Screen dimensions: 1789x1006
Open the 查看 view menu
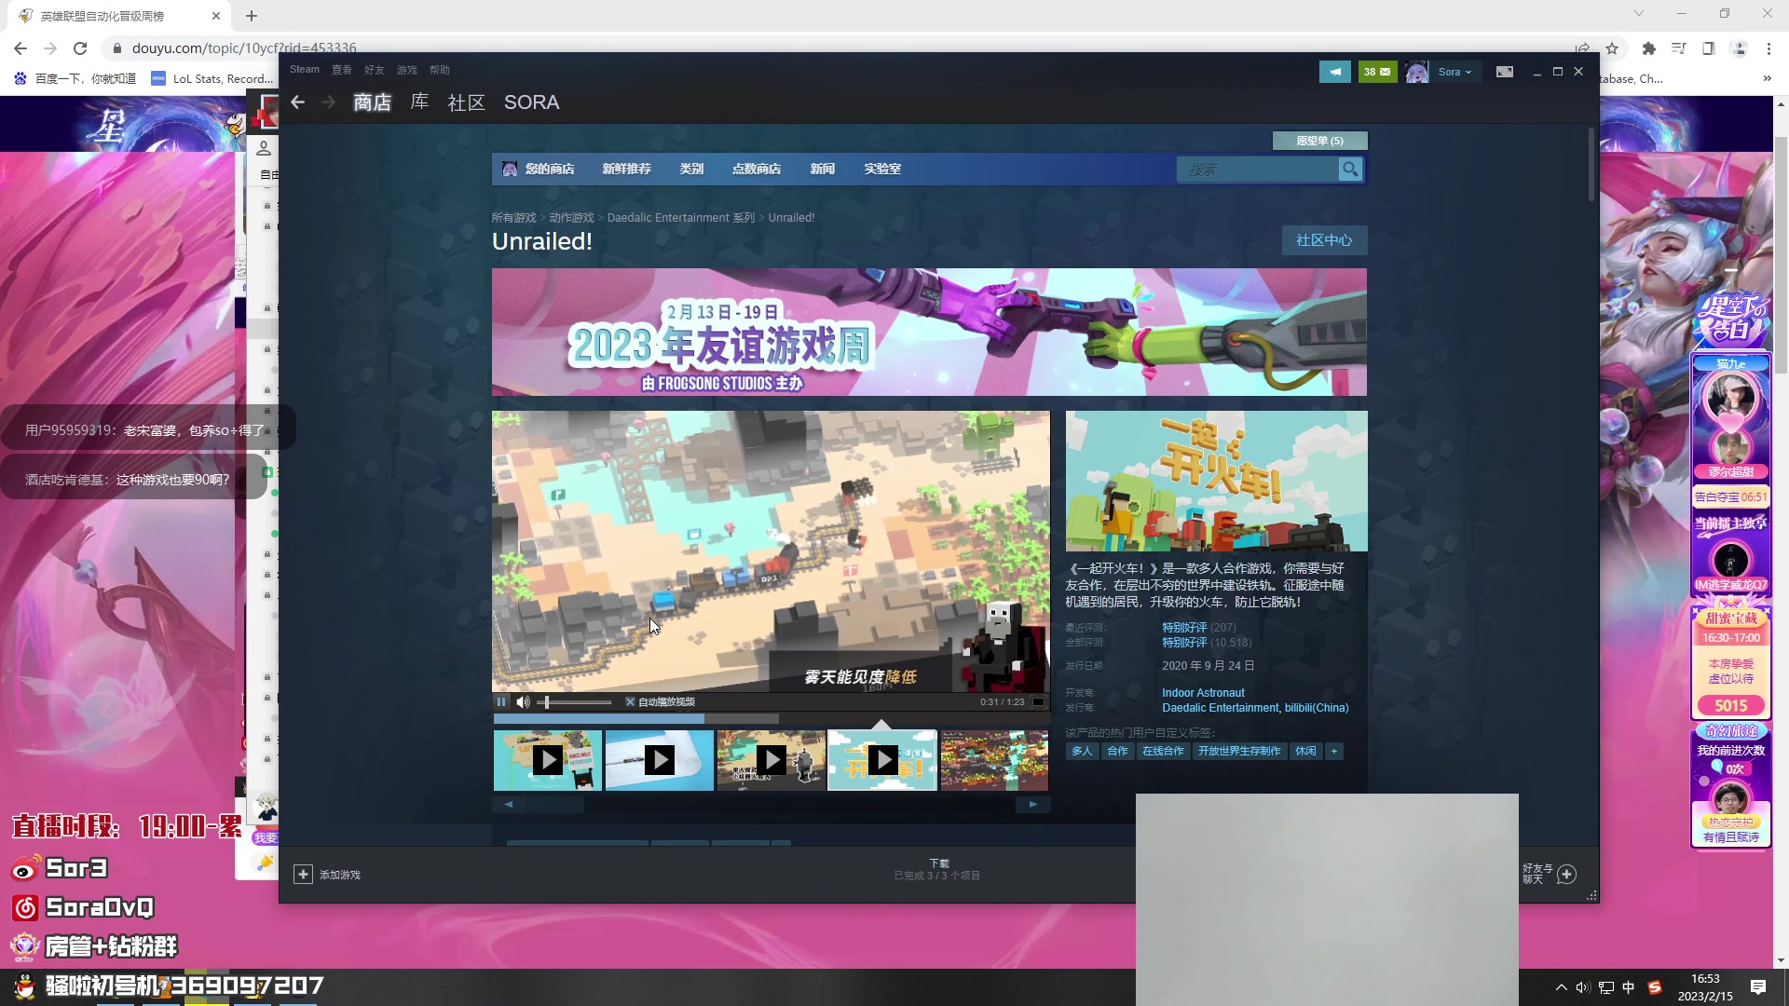(x=342, y=70)
